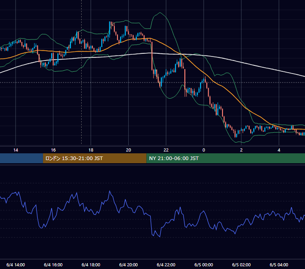Screen dimensions: 305x269
Task: Click the 6/5 04:00 oscillator time label
Action: point(279,265)
